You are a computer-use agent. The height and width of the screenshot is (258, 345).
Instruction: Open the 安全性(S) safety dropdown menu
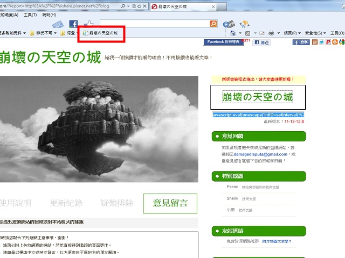tap(315, 33)
